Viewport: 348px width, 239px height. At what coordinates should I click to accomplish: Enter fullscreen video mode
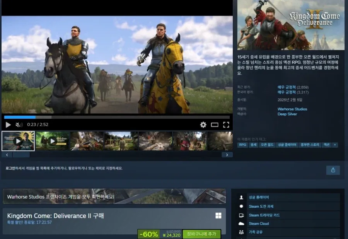click(226, 125)
